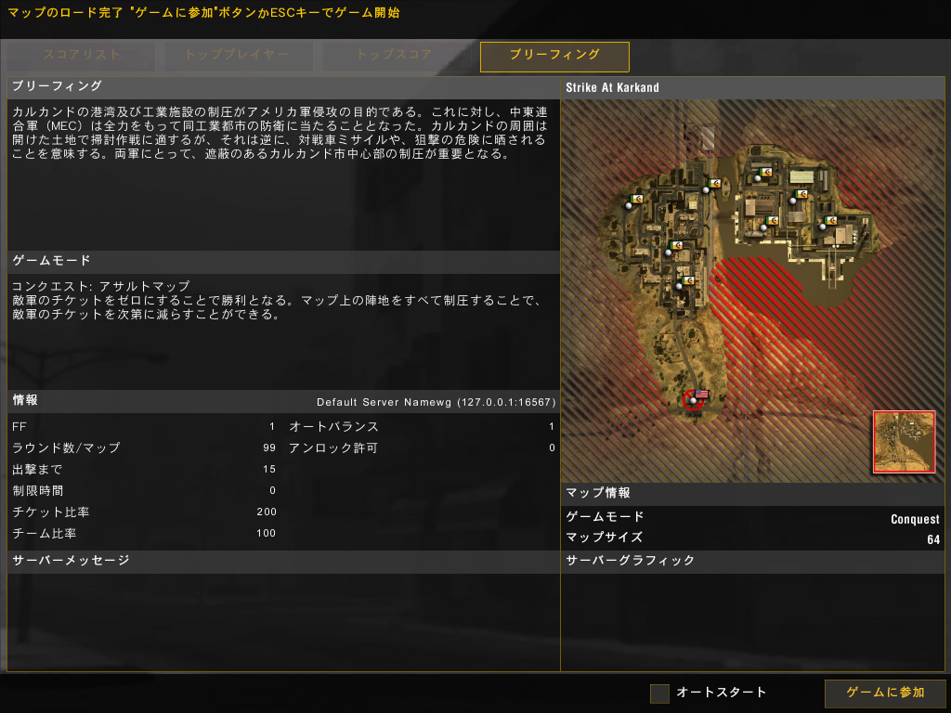Click the US flag at the southern base

(x=702, y=394)
